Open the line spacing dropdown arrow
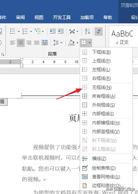138x194 pixels. click(x=61, y=43)
